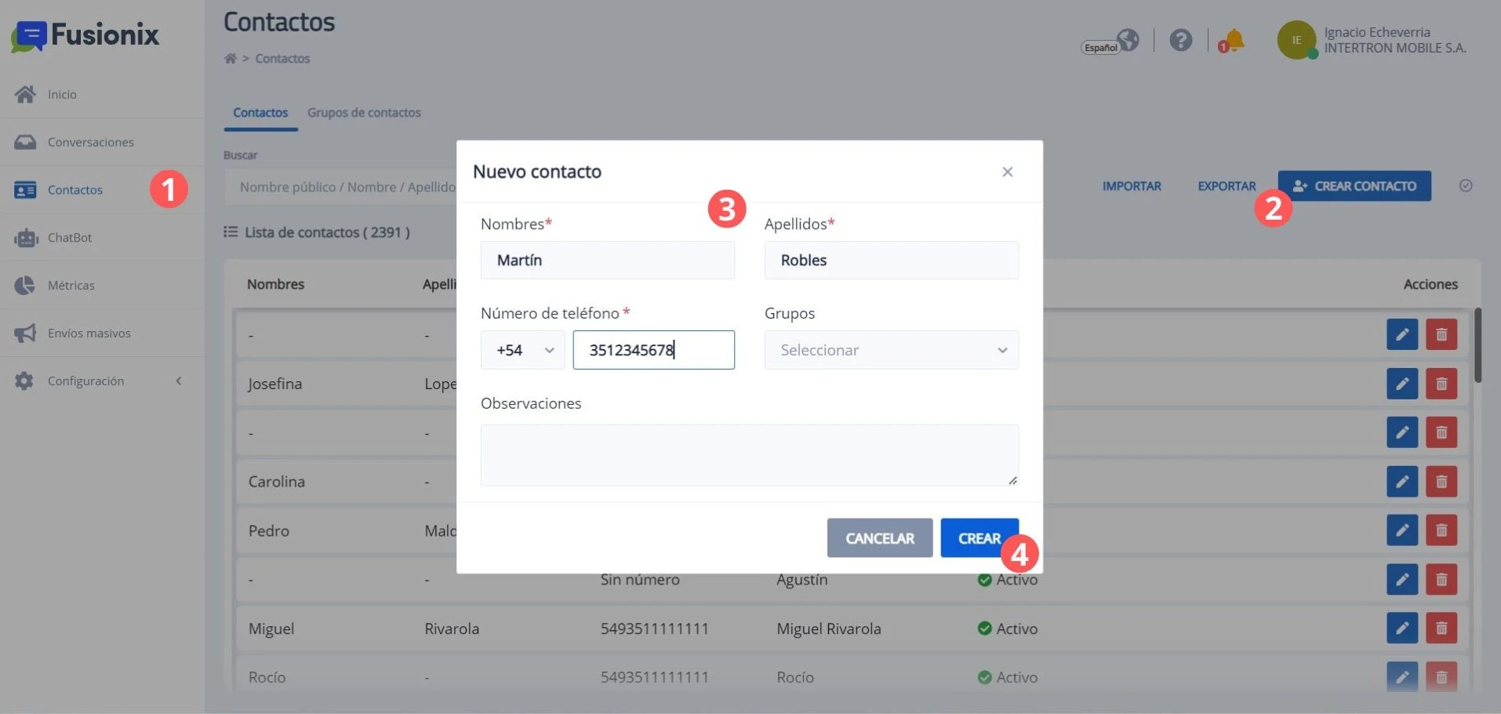This screenshot has height=714, width=1501.
Task: Open Inicio from the sidebar
Action: [62, 94]
